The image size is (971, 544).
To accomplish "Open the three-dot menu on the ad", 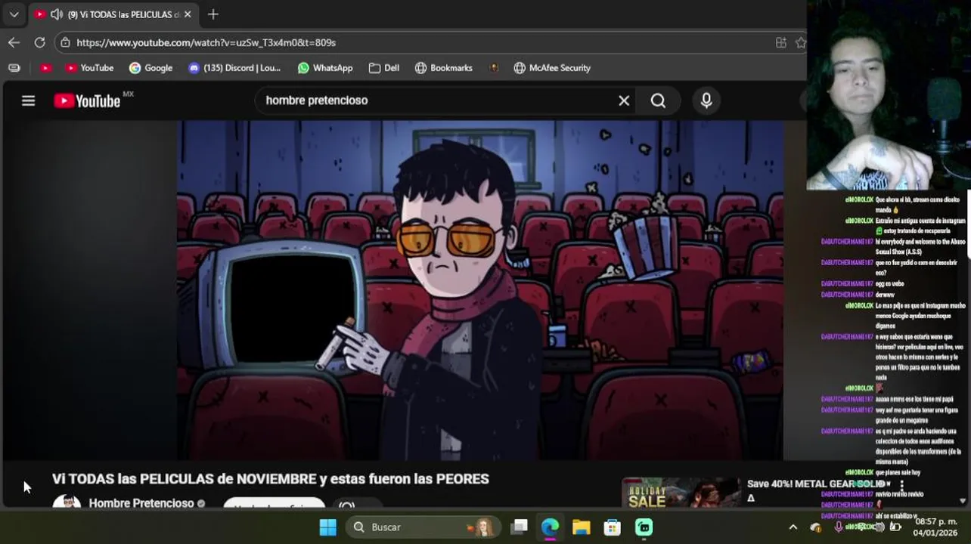I will (901, 484).
